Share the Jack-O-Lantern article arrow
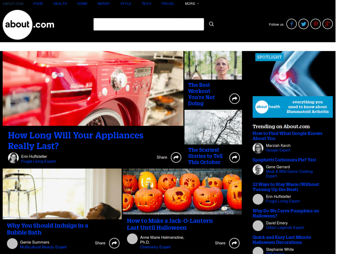 (x=234, y=243)
